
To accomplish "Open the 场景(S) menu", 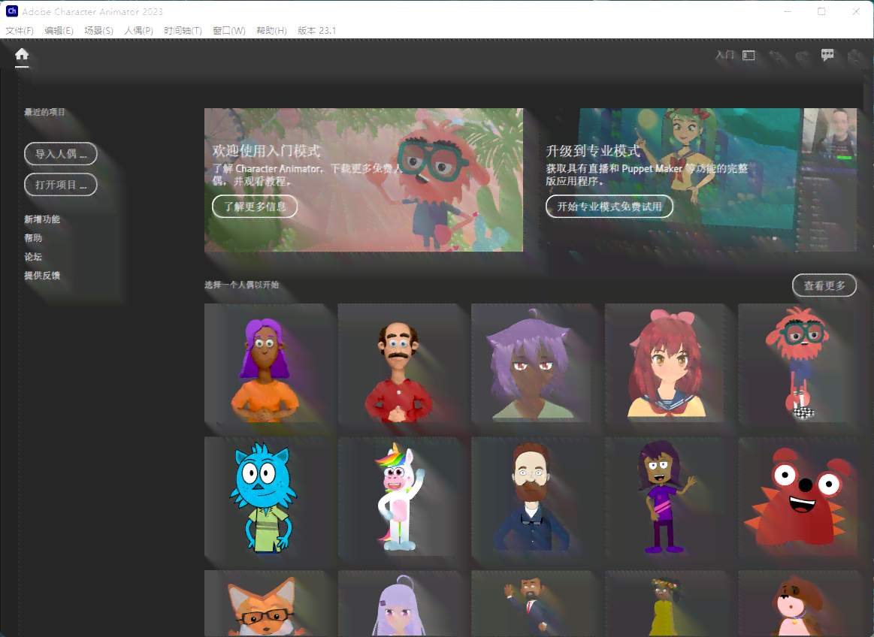I will click(98, 31).
